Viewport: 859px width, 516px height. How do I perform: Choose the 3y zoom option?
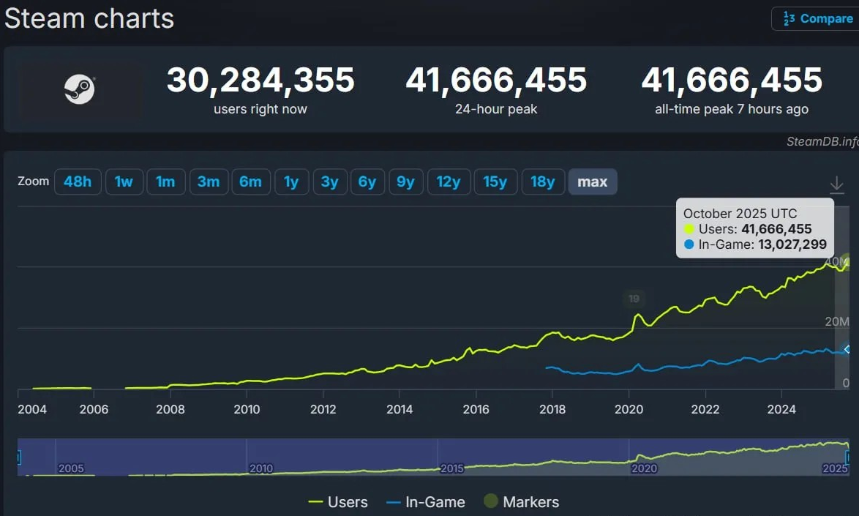point(329,182)
